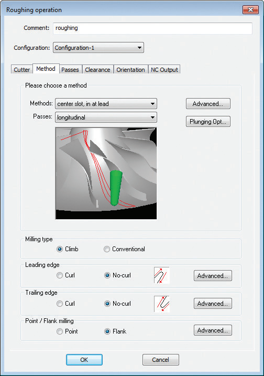Open the Configuration dropdown
The image size is (264, 376).
(x=98, y=48)
